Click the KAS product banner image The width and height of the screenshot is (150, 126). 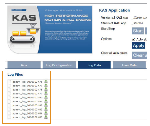tap(50, 29)
